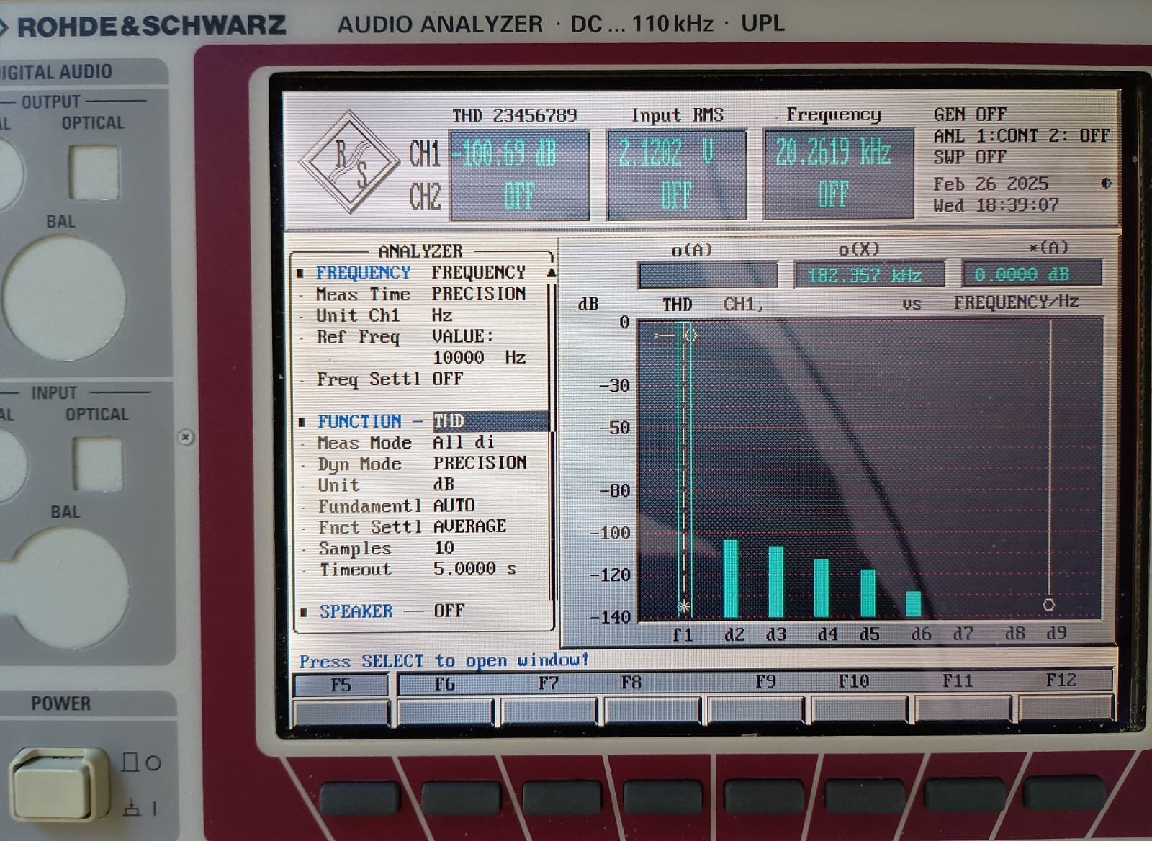
Task: Select the F7 softkey label
Action: coord(548,683)
